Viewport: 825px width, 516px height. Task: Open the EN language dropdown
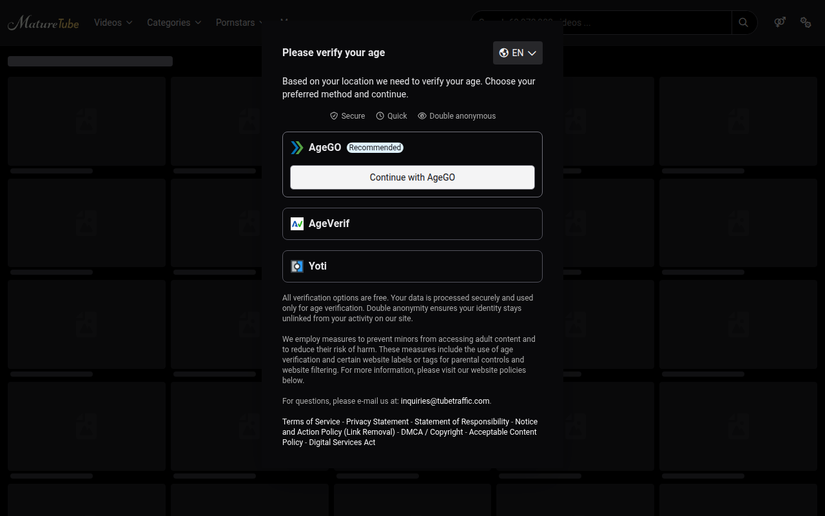[x=518, y=53]
